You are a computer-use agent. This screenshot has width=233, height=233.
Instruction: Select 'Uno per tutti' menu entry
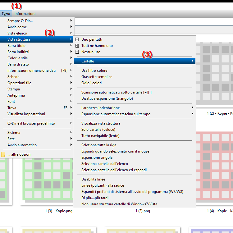[x=135, y=39]
